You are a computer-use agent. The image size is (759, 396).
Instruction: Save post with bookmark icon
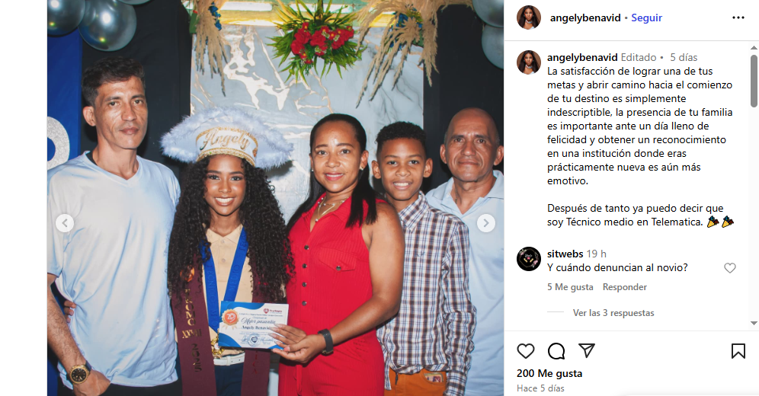738,351
